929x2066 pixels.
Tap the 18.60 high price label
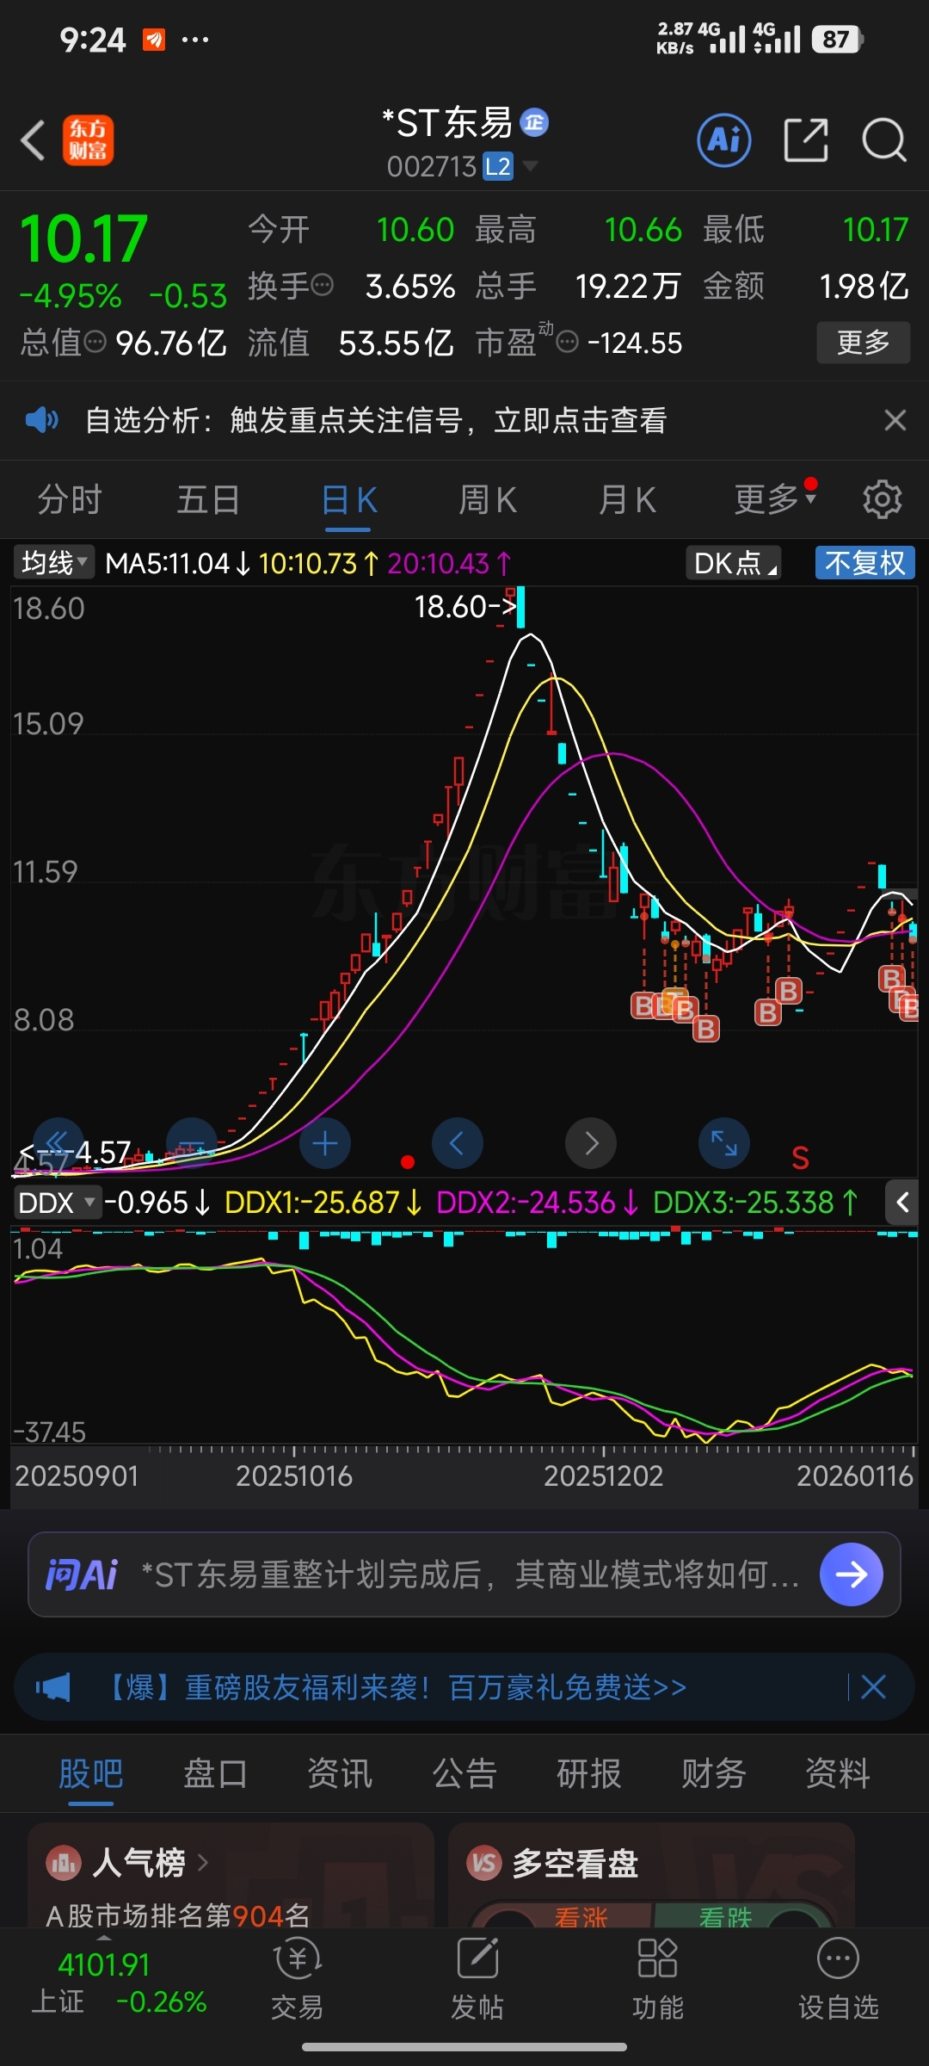[464, 607]
